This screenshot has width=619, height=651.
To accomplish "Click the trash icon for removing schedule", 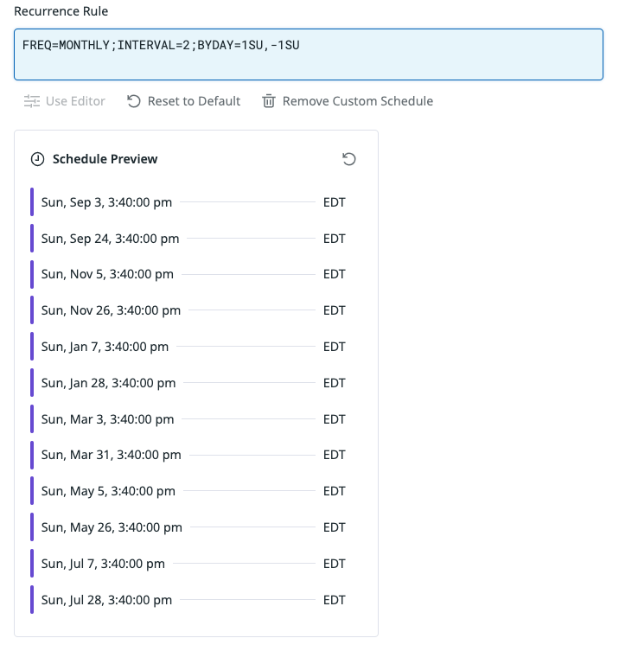I will [269, 101].
